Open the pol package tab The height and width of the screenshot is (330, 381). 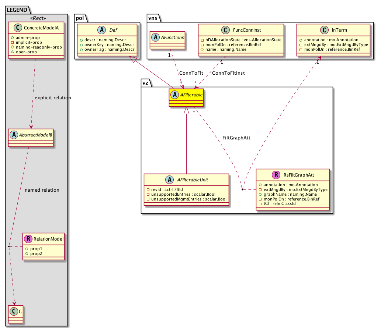coord(80,18)
